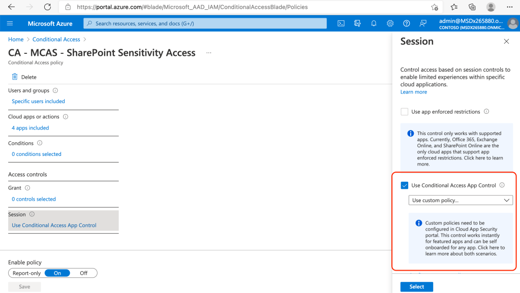Screen dimensions: 520x293
Task: Open portal settings gear
Action: [390, 23]
